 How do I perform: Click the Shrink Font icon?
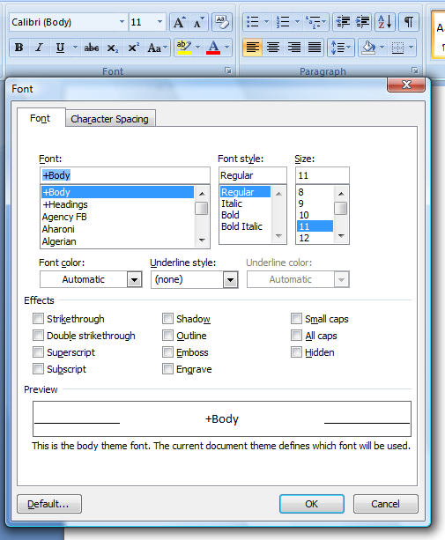coord(198,22)
